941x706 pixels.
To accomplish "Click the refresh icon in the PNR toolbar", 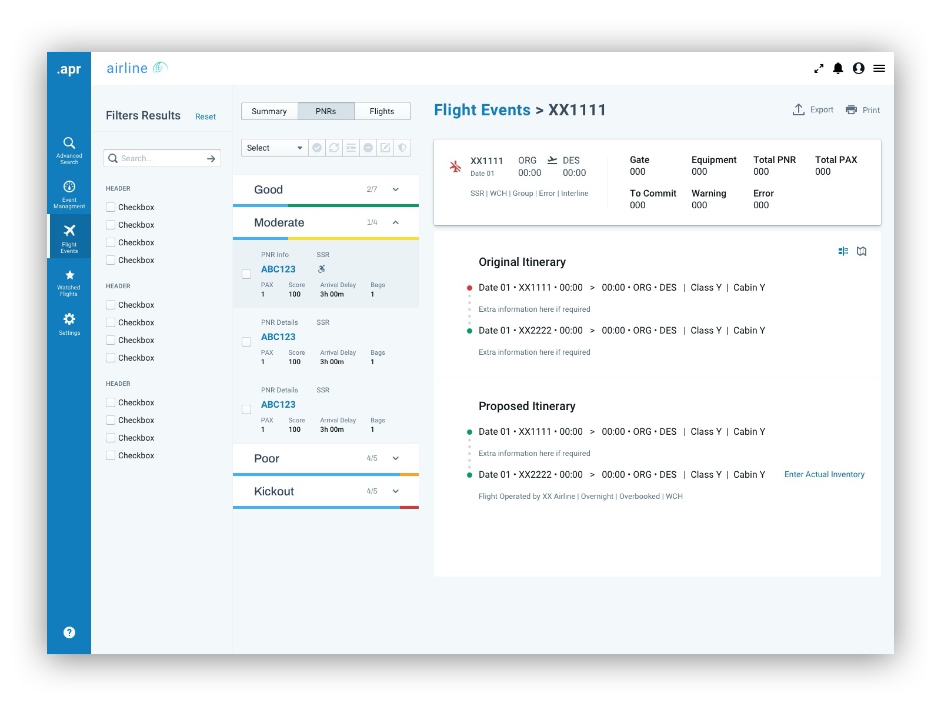I will point(334,147).
